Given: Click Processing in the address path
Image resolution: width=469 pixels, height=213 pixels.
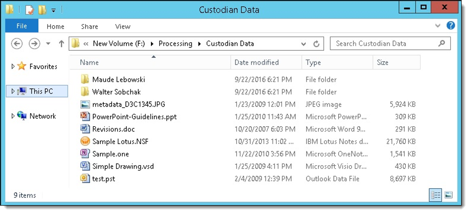Looking at the screenshot, I should click(x=175, y=43).
